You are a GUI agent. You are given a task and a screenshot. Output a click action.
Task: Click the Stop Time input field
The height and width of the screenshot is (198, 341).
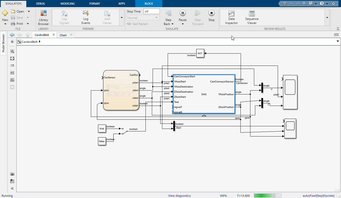pyautogui.click(x=151, y=11)
